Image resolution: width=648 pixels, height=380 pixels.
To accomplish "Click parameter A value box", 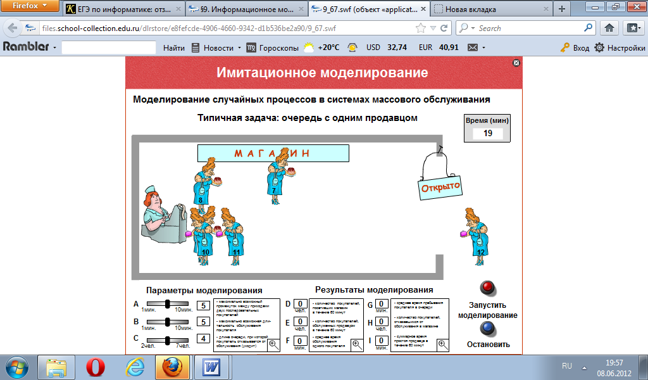I will (x=203, y=305).
